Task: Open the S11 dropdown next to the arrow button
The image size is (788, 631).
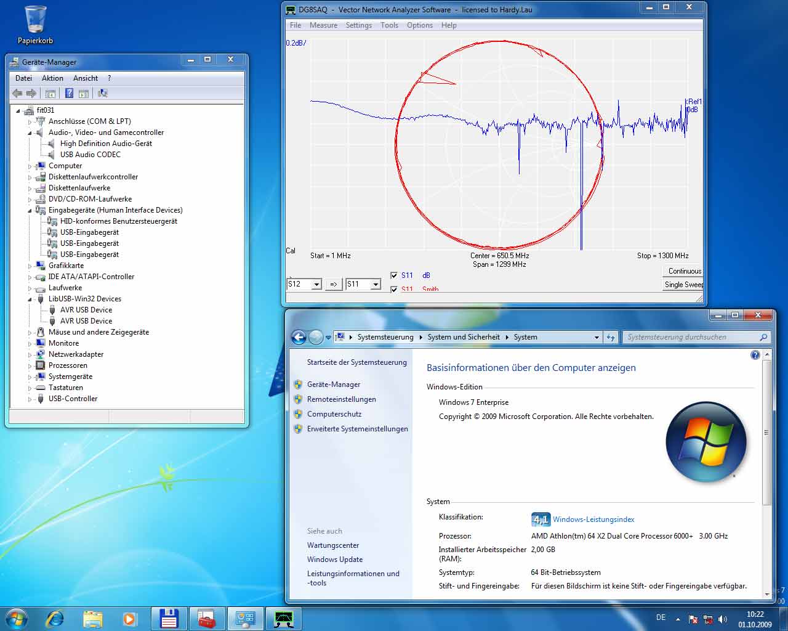Action: (375, 284)
